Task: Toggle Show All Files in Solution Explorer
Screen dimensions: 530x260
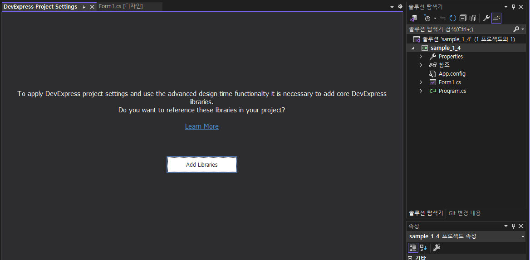Action: [473, 18]
